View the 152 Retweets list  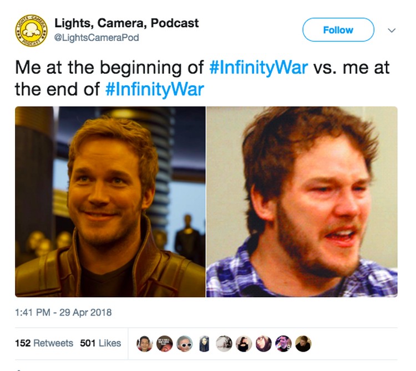(44, 343)
